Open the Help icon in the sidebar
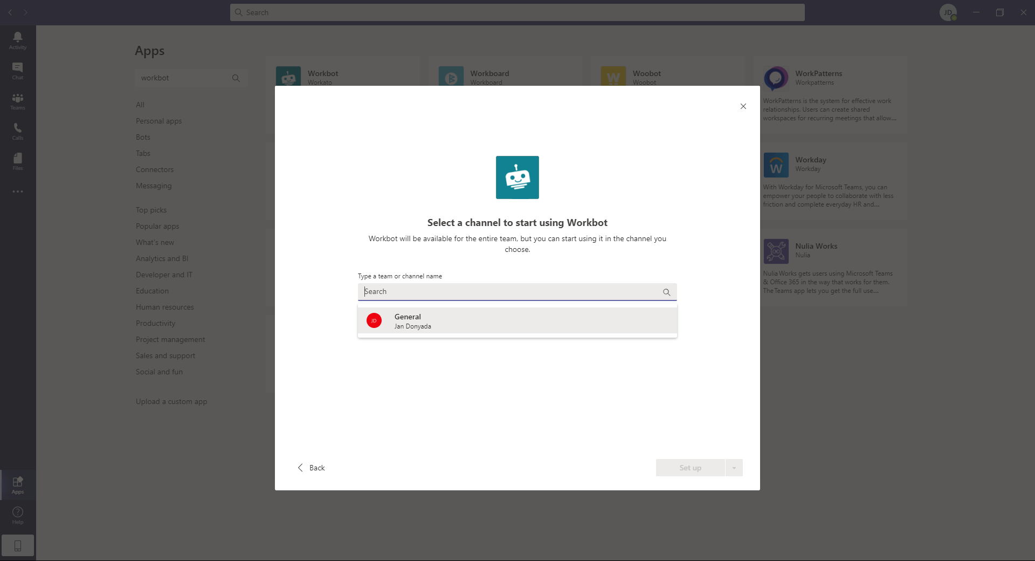 click(18, 515)
